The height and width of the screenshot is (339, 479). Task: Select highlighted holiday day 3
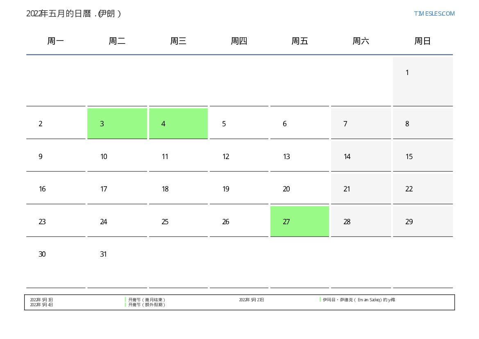pos(117,123)
